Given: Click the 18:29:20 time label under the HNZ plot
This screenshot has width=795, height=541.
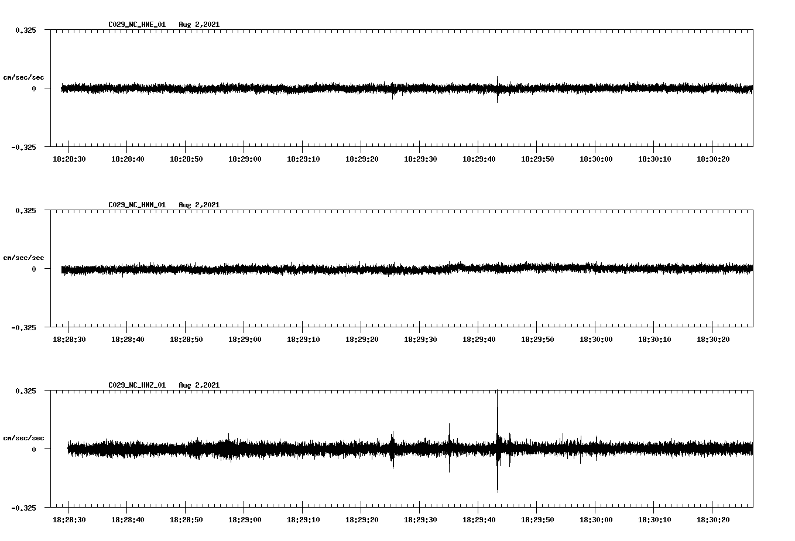Looking at the screenshot, I should tap(362, 520).
